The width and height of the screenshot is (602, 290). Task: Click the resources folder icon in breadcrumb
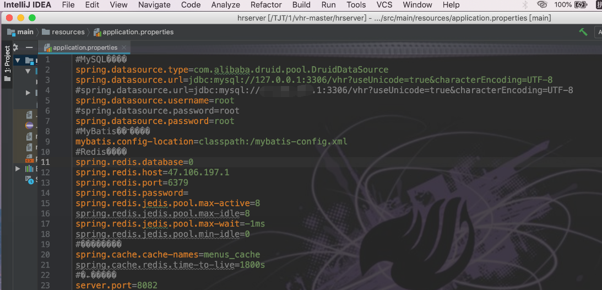[x=46, y=32]
